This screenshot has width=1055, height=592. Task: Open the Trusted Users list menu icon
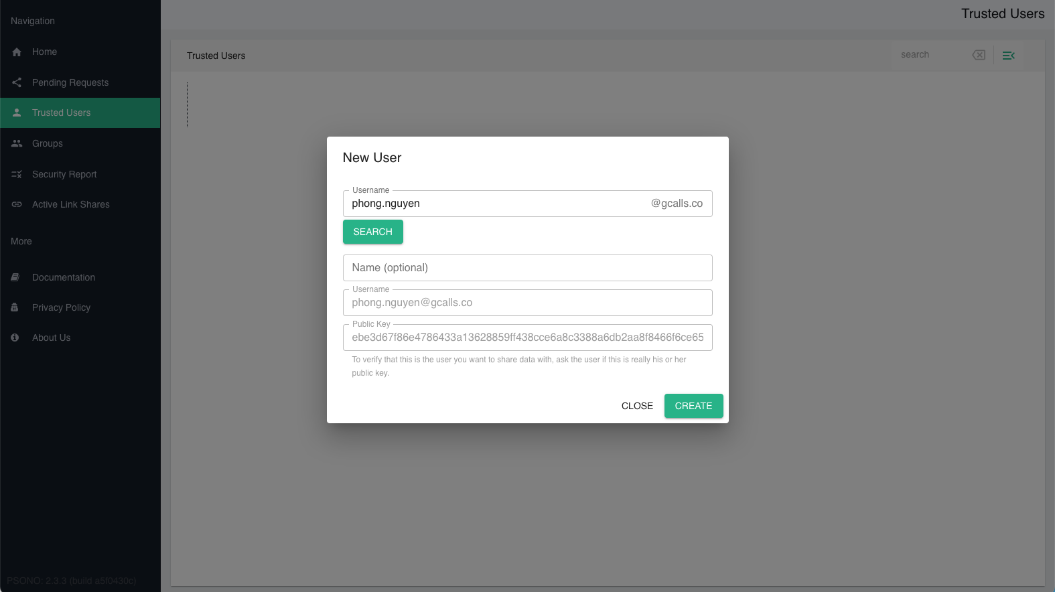[x=1008, y=56]
